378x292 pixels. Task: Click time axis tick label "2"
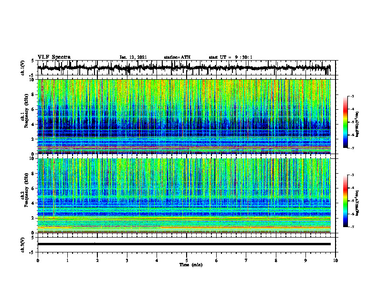[x=97, y=261]
